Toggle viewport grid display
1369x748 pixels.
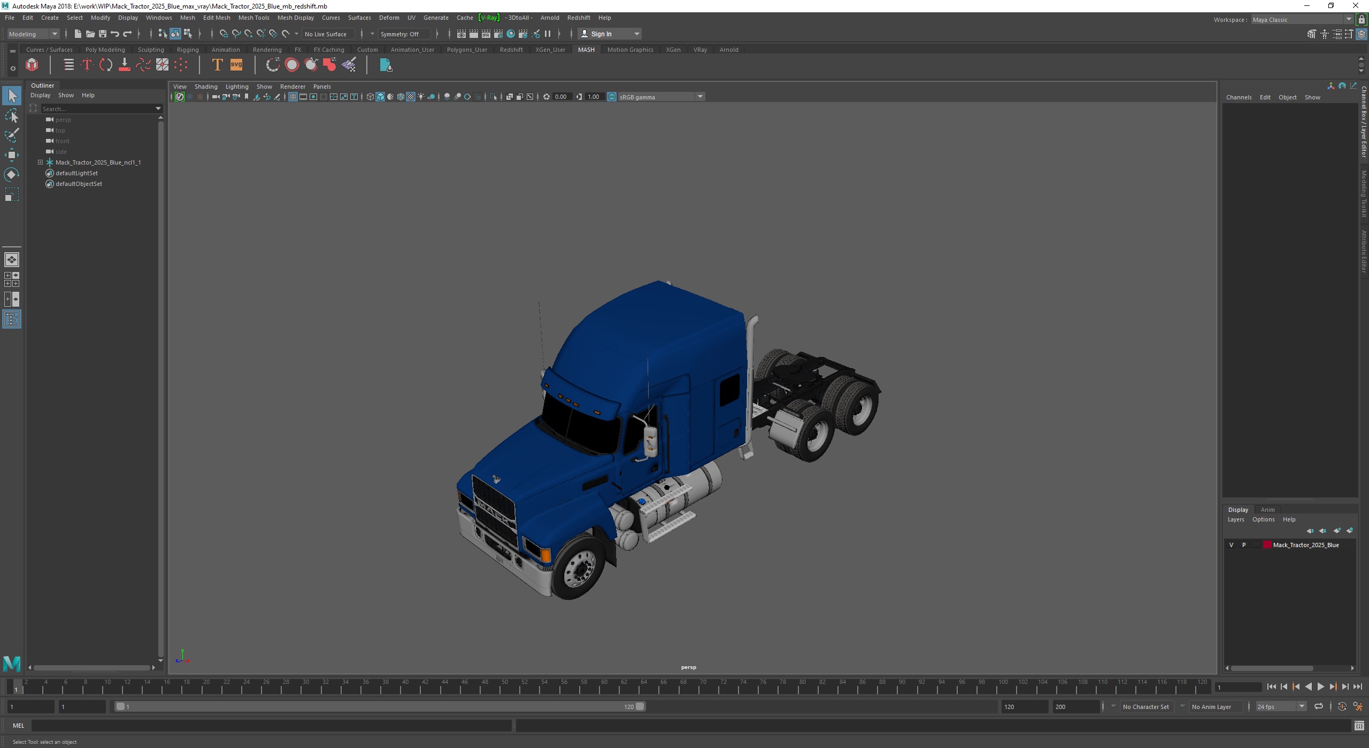tap(293, 97)
